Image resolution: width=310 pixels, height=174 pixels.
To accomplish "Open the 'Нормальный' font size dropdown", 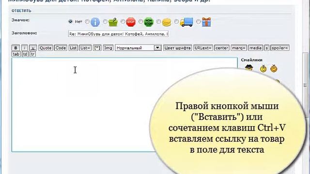I will click(x=138, y=48).
